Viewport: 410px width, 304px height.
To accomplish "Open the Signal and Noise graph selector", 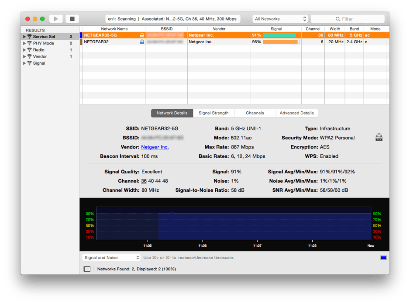I will pos(111,257).
